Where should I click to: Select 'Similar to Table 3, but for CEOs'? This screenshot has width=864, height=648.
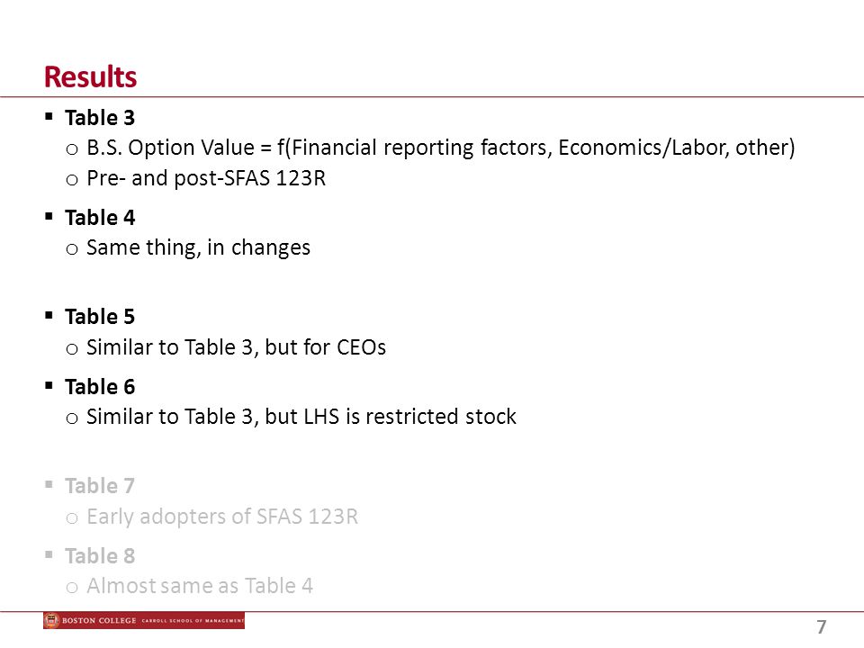(x=237, y=347)
